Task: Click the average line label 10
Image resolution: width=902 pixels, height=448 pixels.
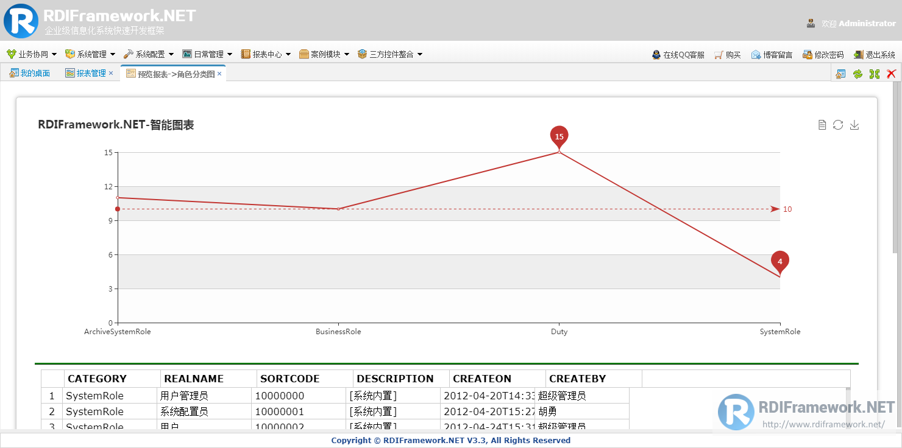Action: [x=787, y=209]
